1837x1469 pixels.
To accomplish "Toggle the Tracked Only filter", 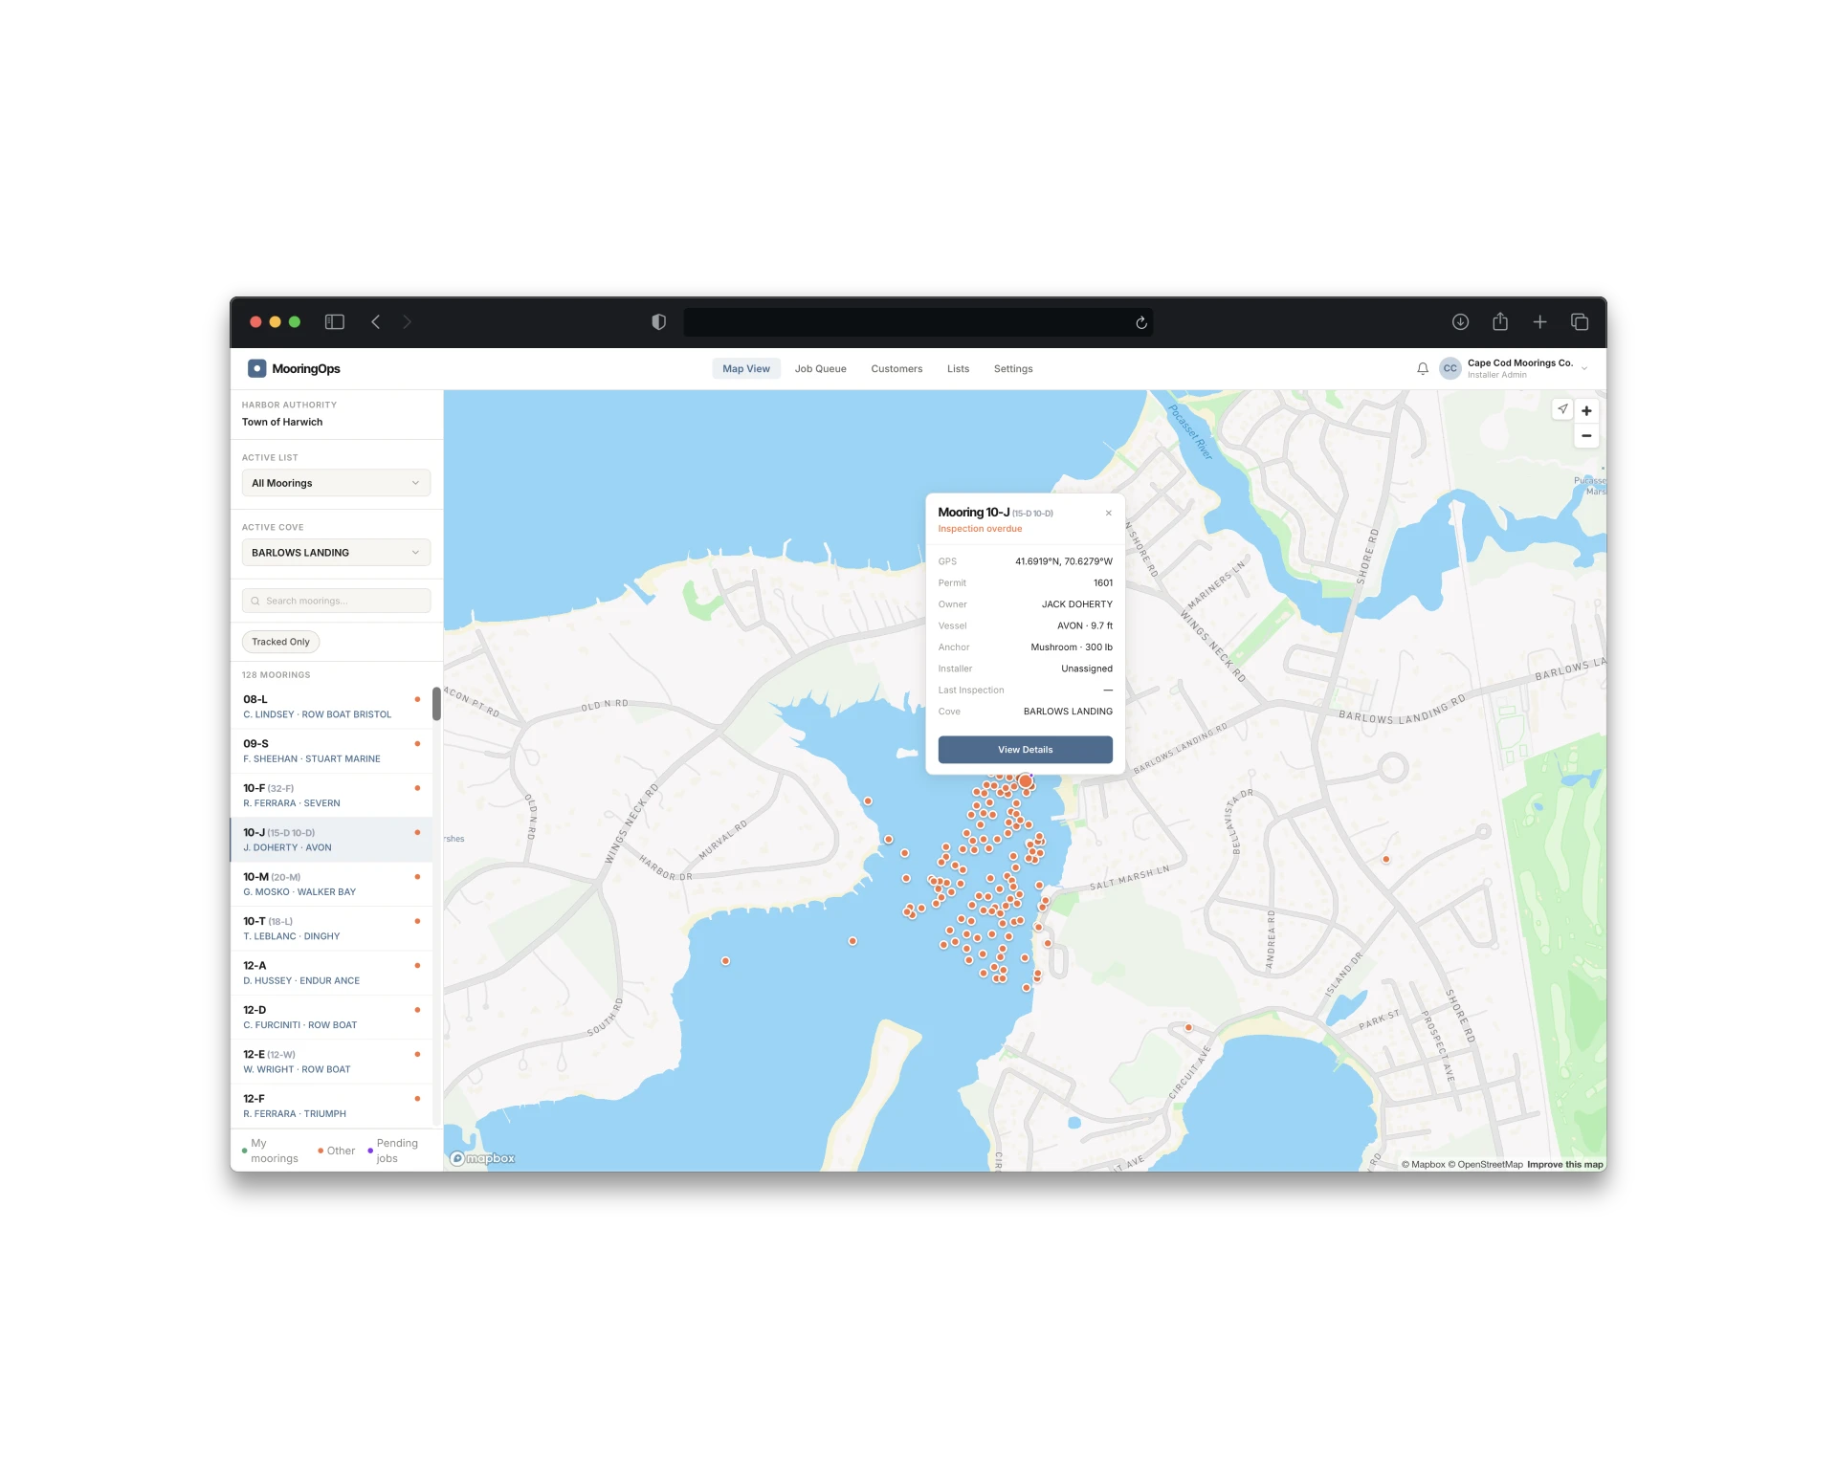I will tap(280, 642).
